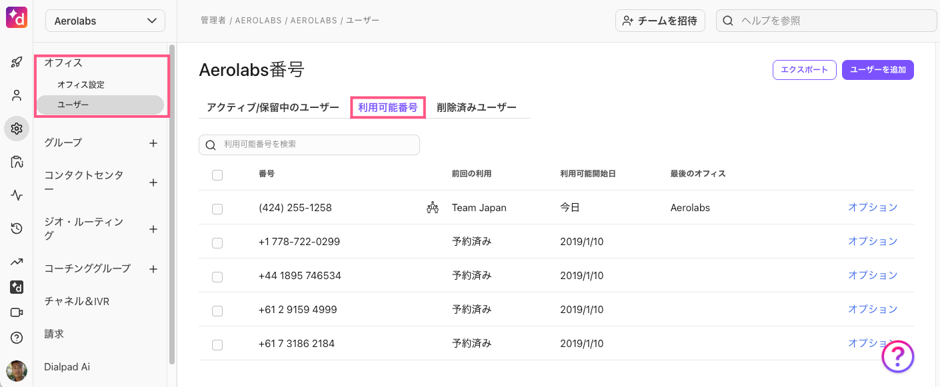This screenshot has width=940, height=387.
Task: Click the Aerolabs last office cell
Action: [690, 208]
